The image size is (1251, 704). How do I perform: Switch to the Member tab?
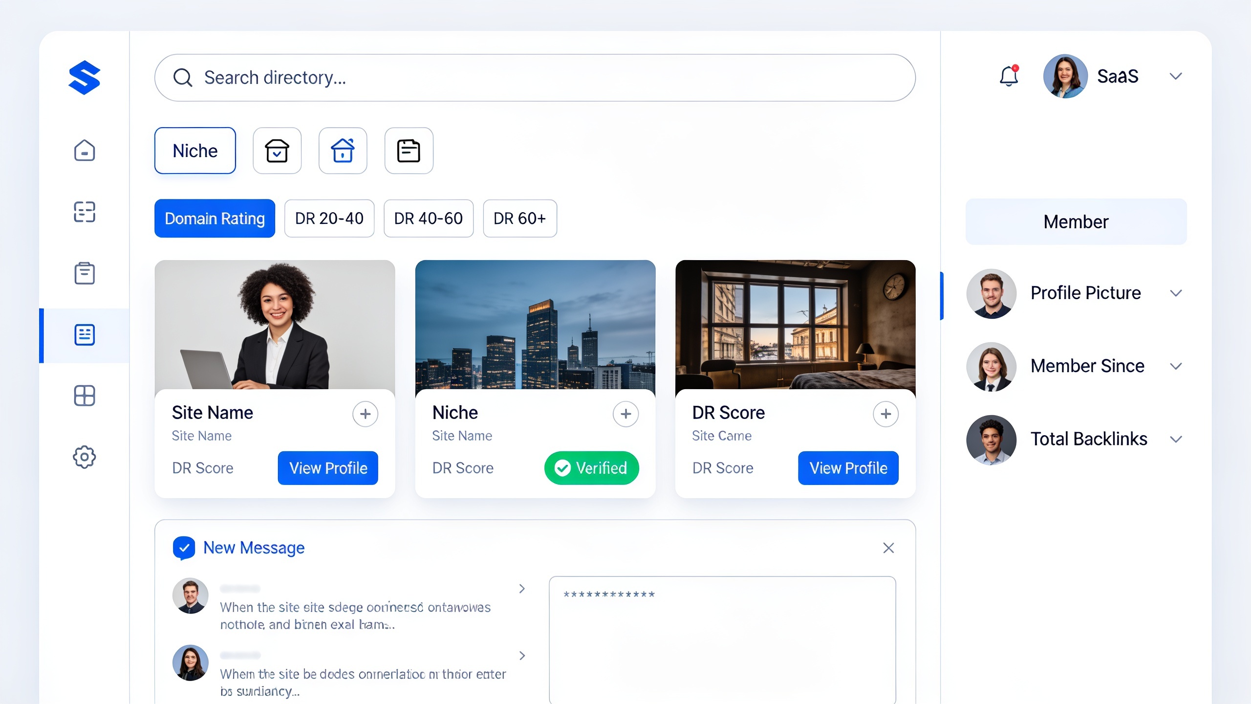tap(1076, 222)
